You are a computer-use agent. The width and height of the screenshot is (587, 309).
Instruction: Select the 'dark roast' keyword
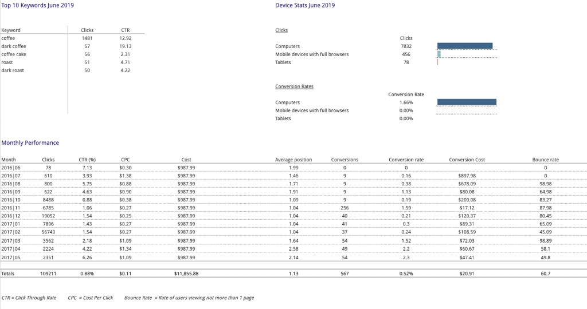click(x=13, y=70)
